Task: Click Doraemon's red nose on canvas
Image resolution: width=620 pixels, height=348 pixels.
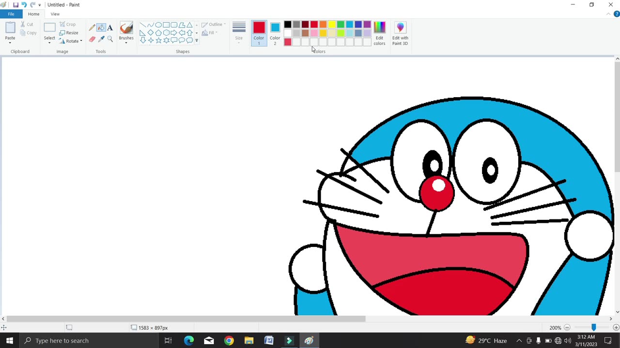Action: tap(436, 192)
